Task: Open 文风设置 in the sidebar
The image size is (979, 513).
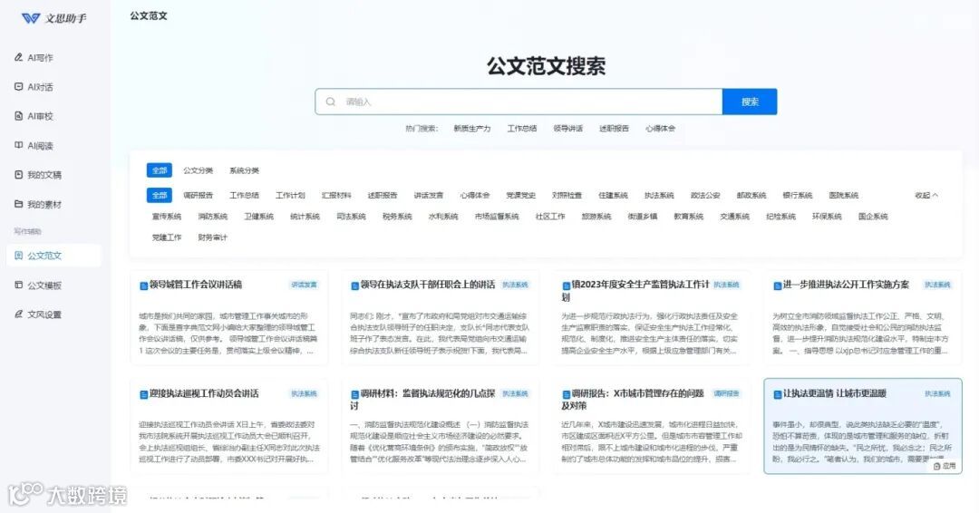Action: [x=38, y=315]
